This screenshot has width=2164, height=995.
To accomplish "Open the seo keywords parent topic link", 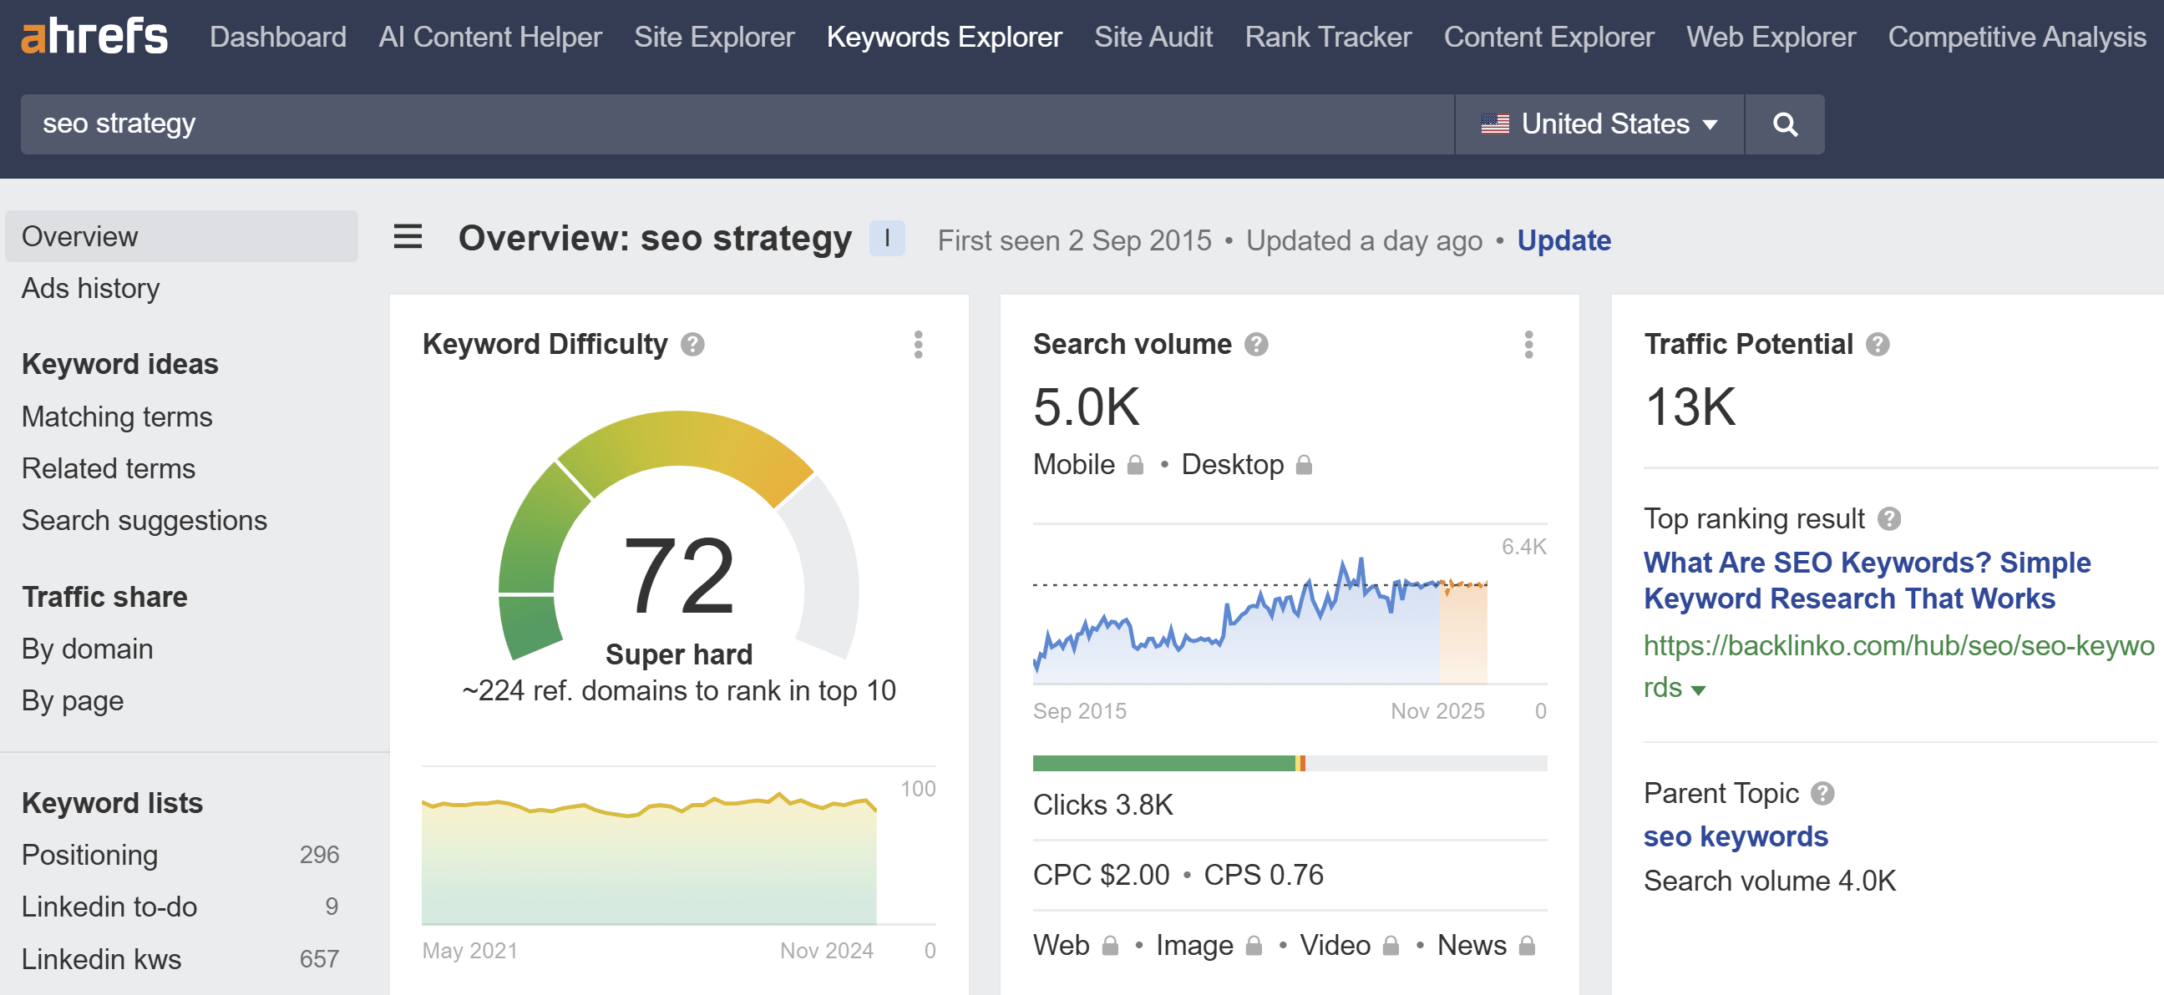I will click(x=1736, y=836).
